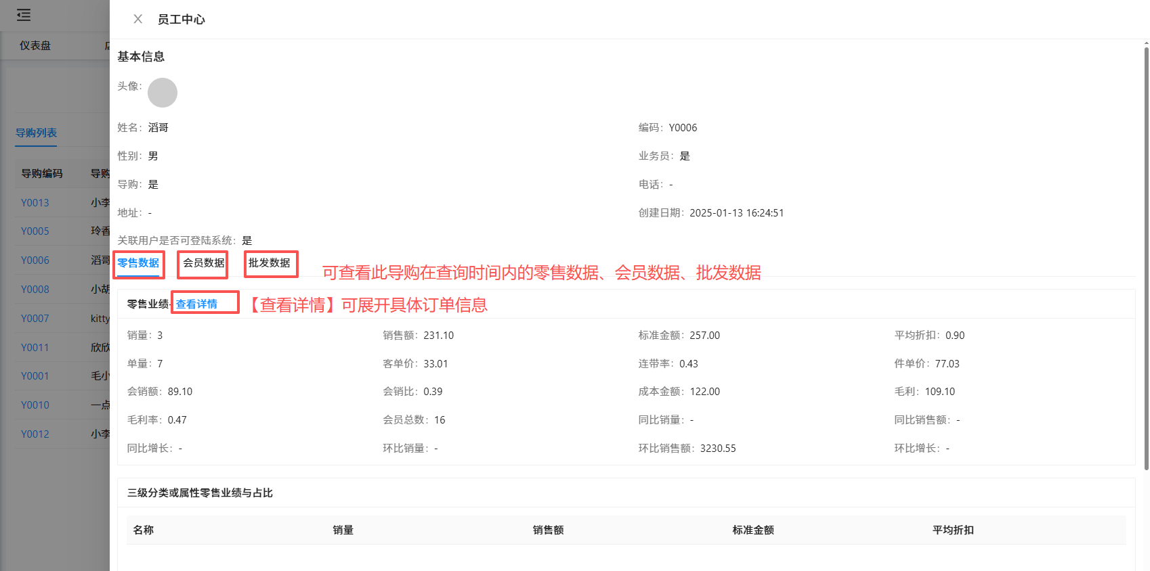Click the 销售额 table column header
Image resolution: width=1150 pixels, height=571 pixels.
pyautogui.click(x=549, y=530)
